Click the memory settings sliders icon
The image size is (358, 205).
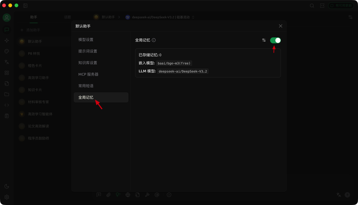point(264,40)
